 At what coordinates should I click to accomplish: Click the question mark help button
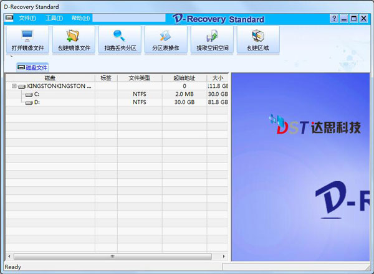(x=334, y=18)
